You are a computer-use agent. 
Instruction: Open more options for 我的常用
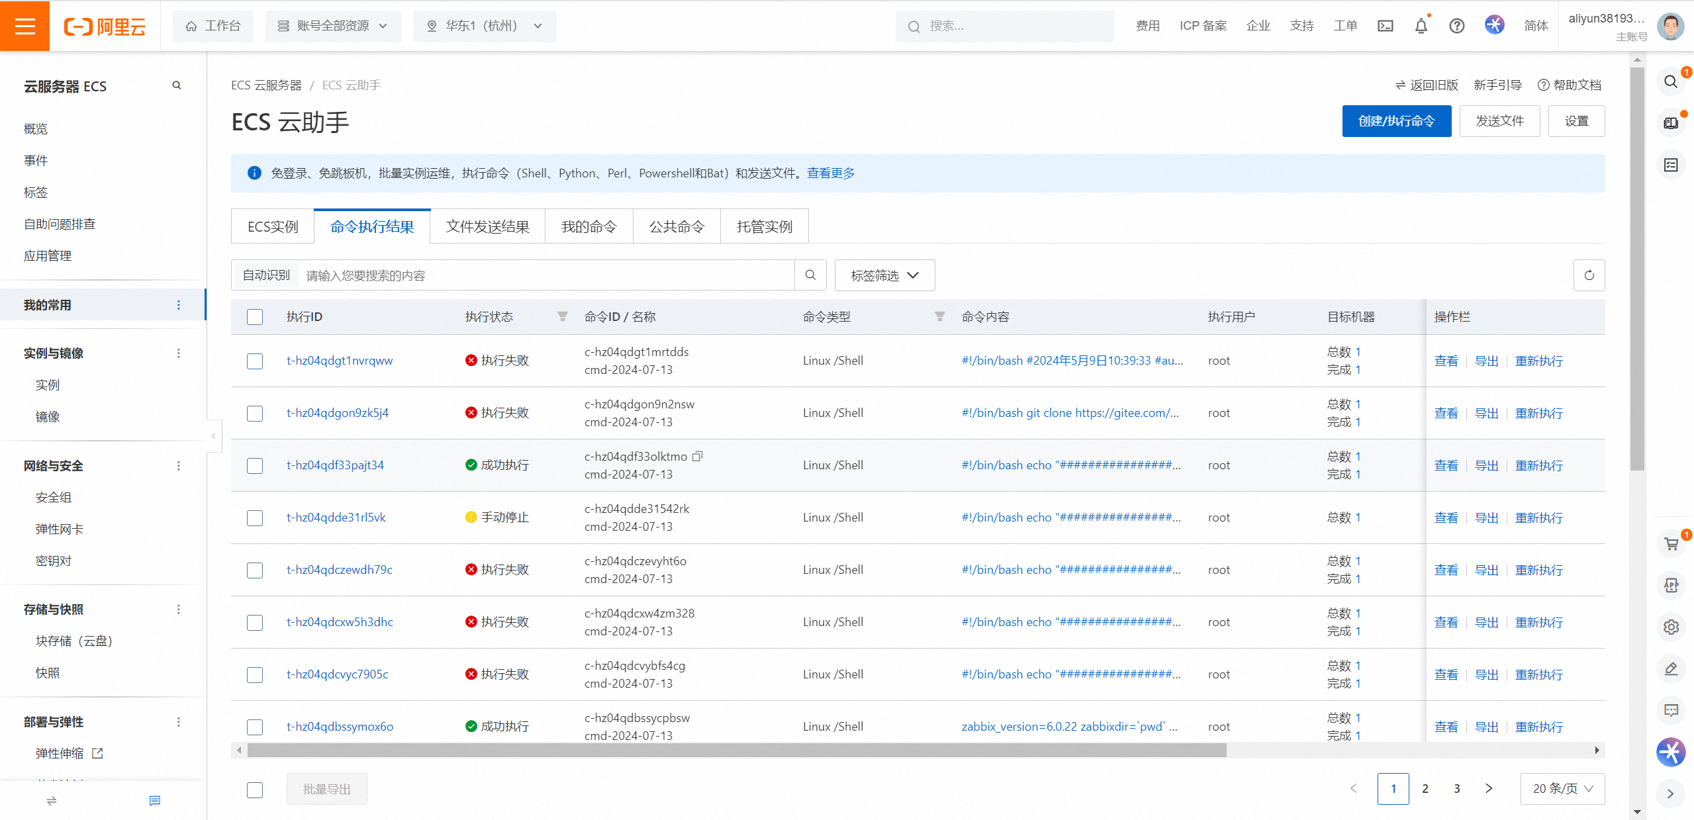(178, 304)
